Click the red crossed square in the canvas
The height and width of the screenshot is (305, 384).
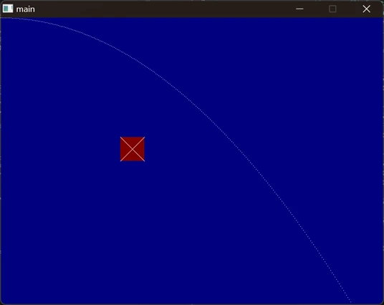[x=133, y=149]
